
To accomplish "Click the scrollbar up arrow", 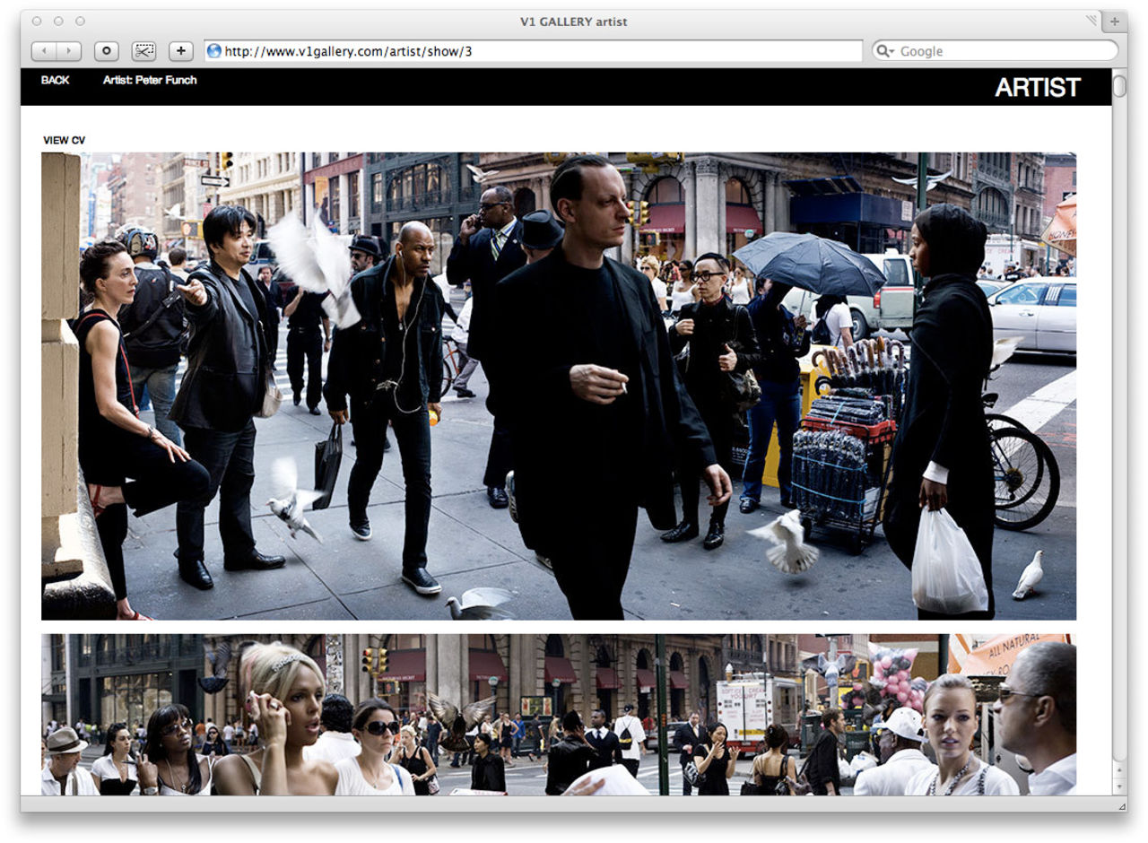I will click(1119, 770).
